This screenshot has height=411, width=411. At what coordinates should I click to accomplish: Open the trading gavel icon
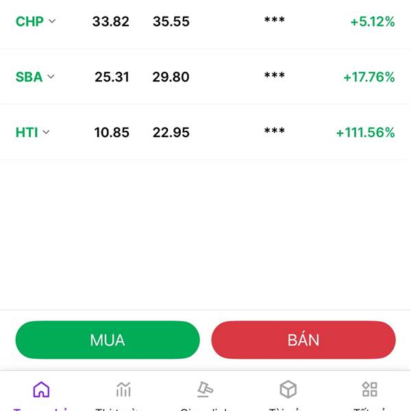206,389
